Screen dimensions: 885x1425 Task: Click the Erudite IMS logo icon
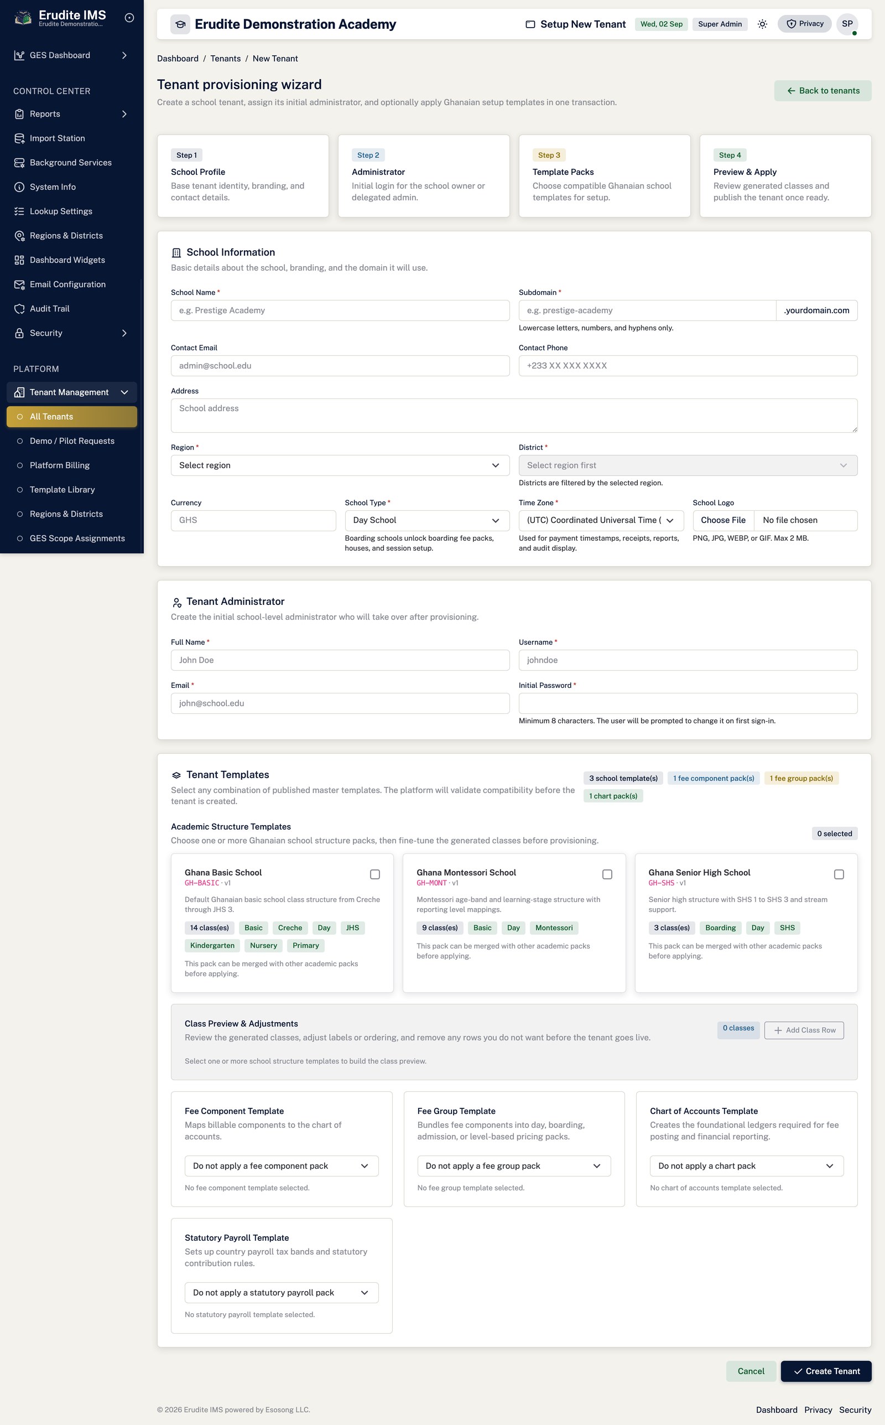click(x=23, y=18)
